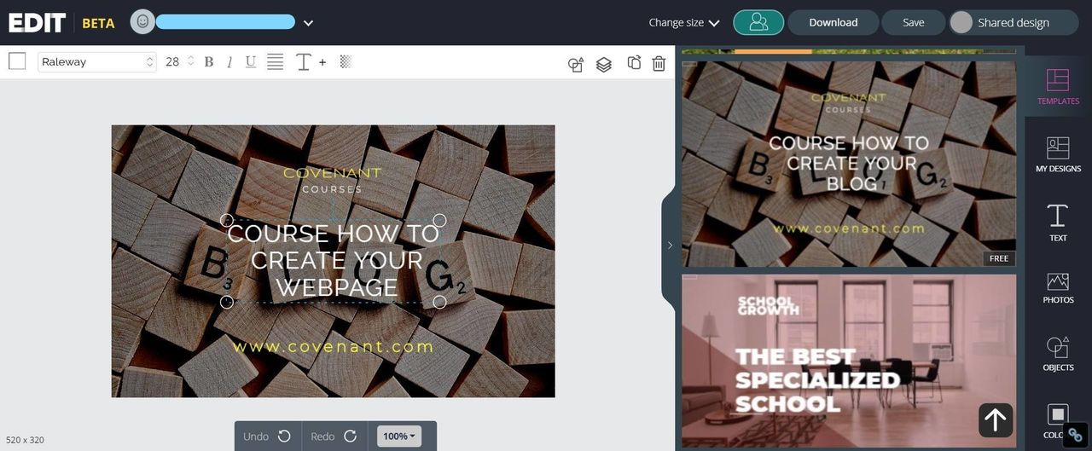Screen dimensions: 1092x451
Task: Click Undo button
Action: pos(267,436)
